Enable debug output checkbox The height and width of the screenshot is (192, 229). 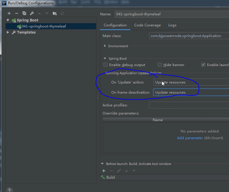click(x=105, y=65)
